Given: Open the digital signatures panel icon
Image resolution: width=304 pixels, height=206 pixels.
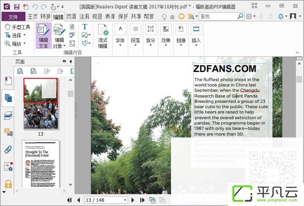Looking at the screenshot, I should [x=8, y=166].
